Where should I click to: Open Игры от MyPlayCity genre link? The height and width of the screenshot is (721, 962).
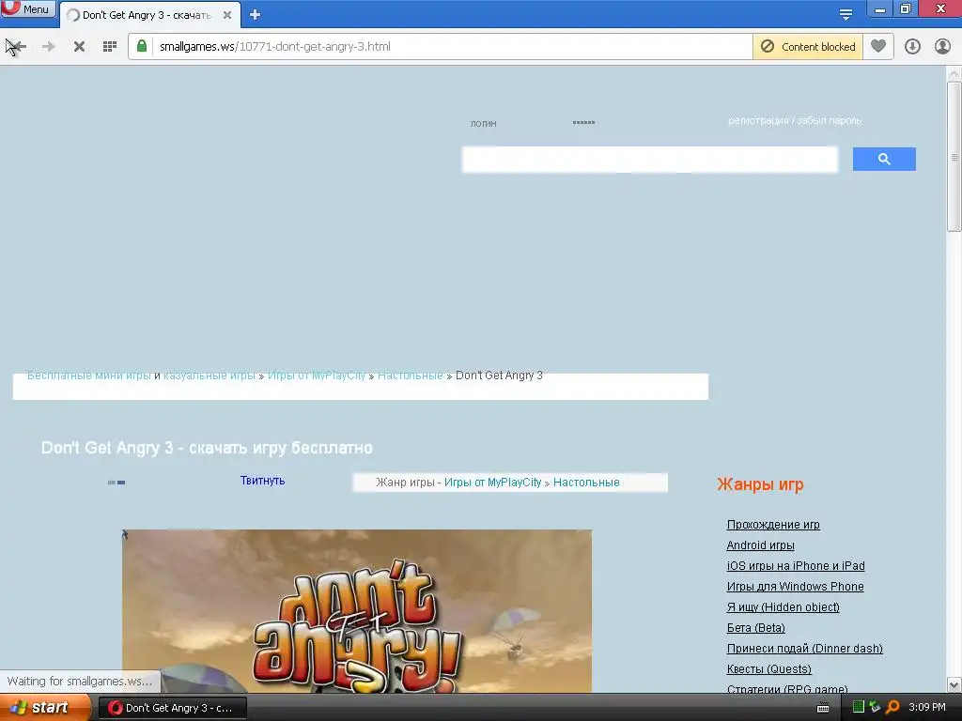[492, 483]
